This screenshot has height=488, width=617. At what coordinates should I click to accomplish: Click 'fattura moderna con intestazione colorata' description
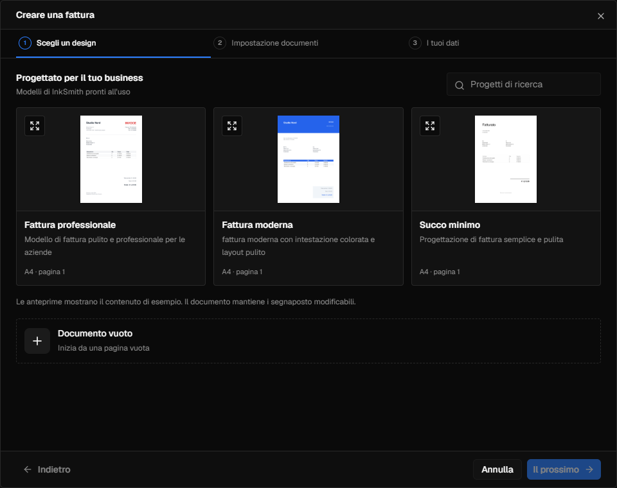pyautogui.click(x=298, y=246)
